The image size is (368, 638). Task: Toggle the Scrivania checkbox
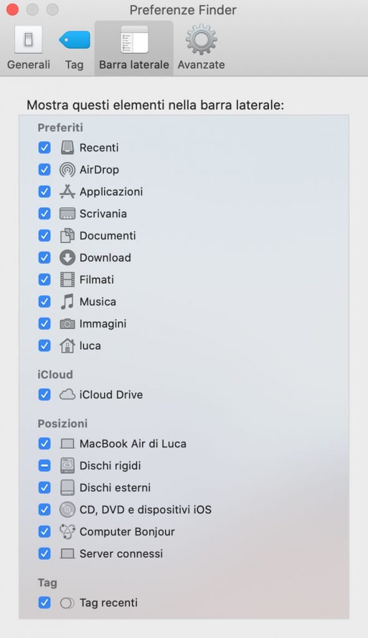[x=44, y=213]
